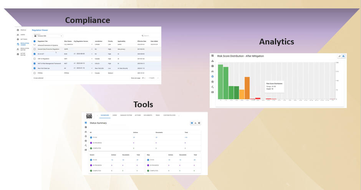Select Regulation Viewer in Compliance sidebar
Viewport: 361px width, 190px height.
coord(23,44)
